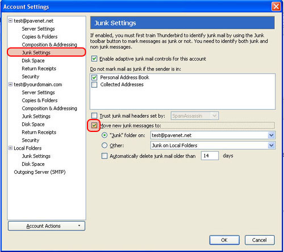
Task: Open Copies & Folders under test@pavenet.net
Action: pyautogui.click(x=40, y=37)
